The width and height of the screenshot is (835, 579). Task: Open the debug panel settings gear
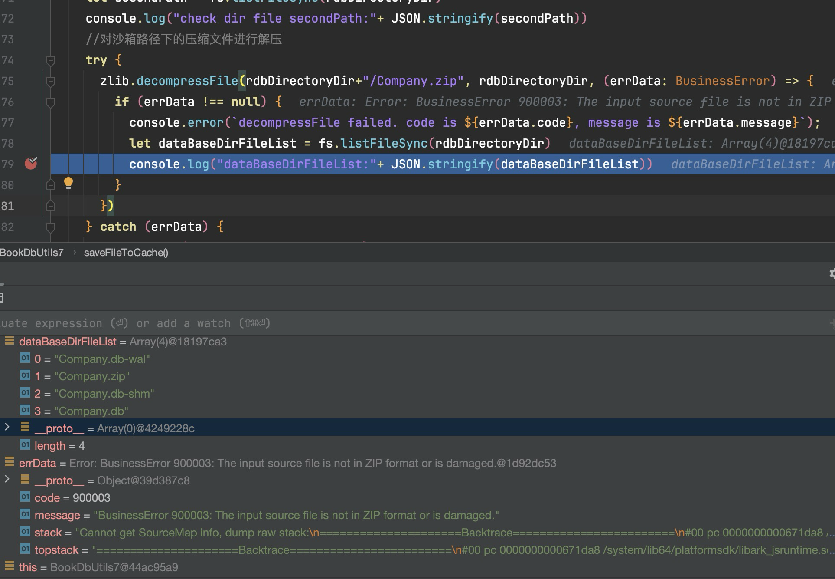coord(832,273)
